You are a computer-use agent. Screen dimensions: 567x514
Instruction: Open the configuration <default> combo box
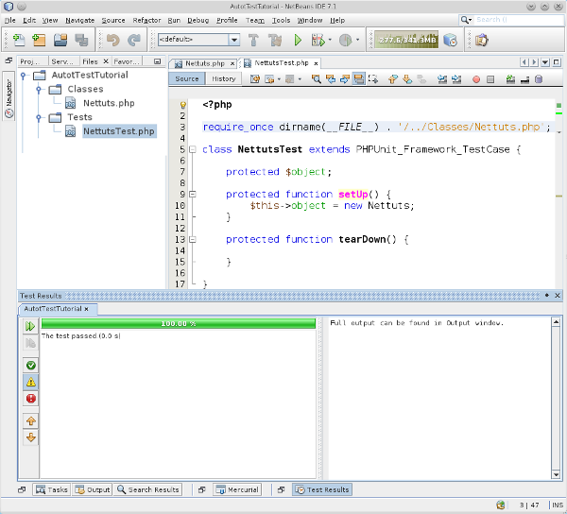pos(198,40)
